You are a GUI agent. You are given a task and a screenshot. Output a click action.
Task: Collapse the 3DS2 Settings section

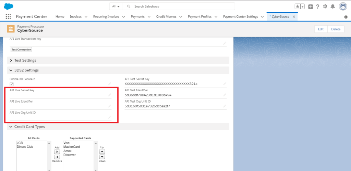pyautogui.click(x=11, y=70)
